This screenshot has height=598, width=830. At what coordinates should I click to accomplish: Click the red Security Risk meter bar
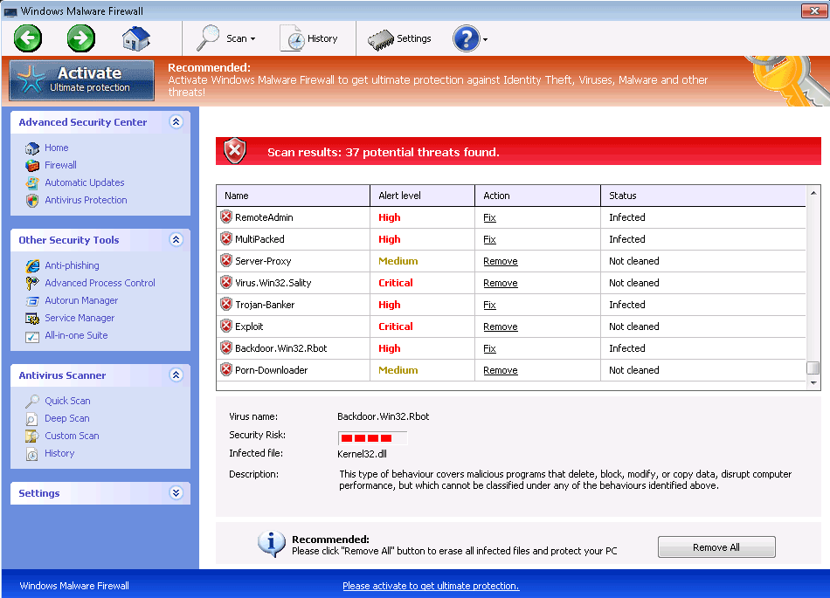(x=370, y=437)
